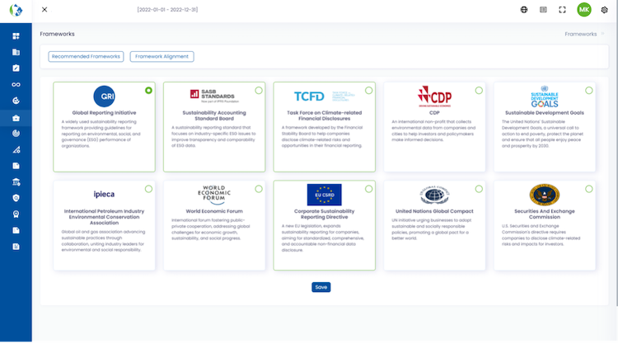
Task: Deselect the Global Reporting Initiative radio button
Action: coord(148,91)
